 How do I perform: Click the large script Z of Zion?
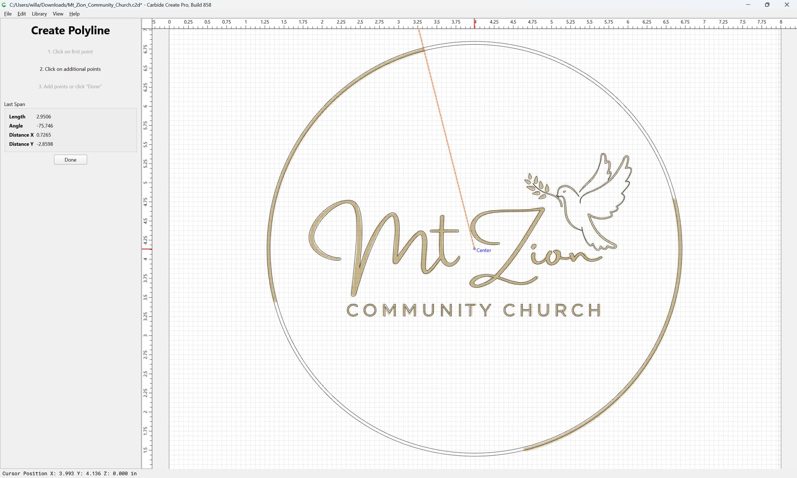click(x=507, y=248)
